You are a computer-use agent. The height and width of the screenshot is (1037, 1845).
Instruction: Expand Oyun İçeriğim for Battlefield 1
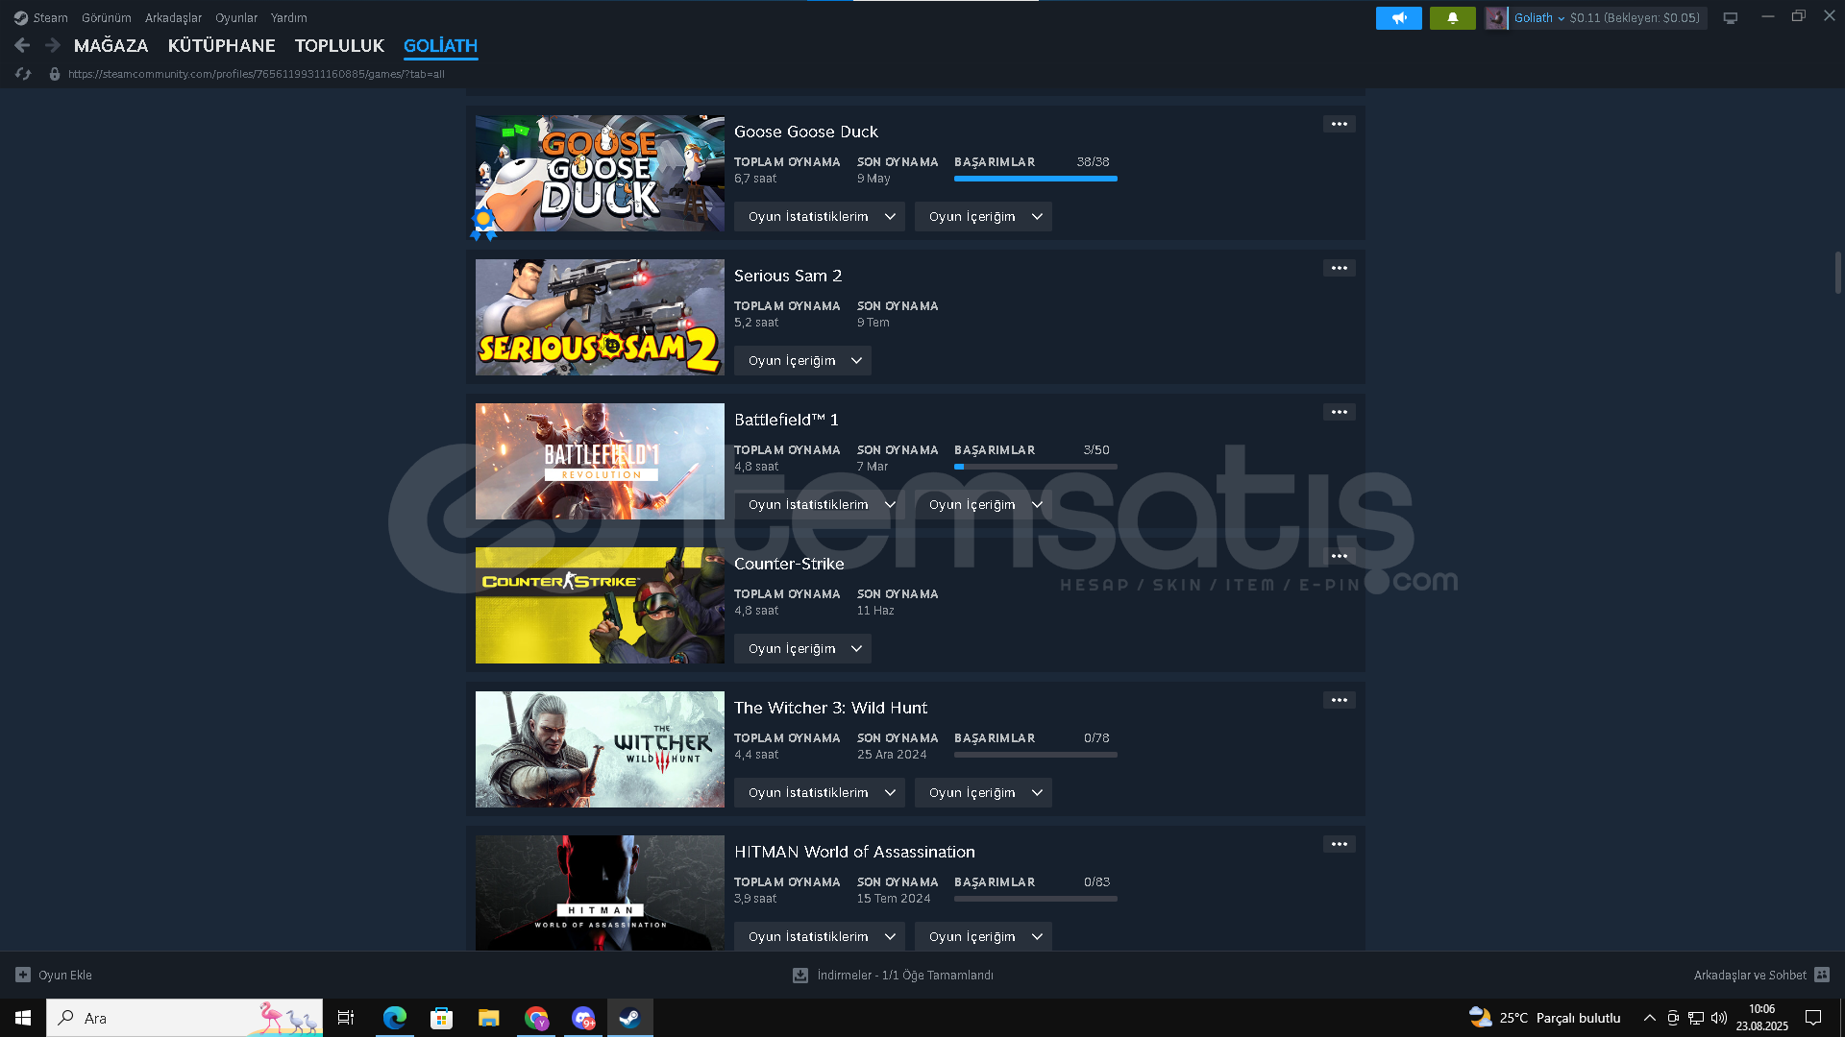983,505
